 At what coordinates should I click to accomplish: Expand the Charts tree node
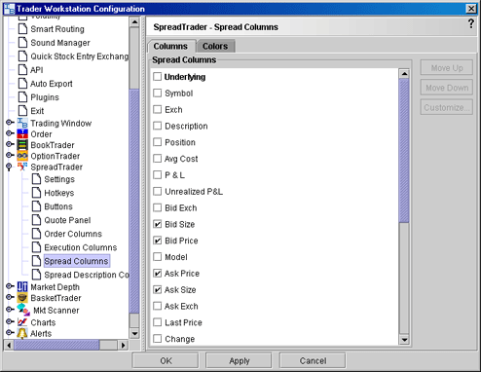click(x=10, y=321)
